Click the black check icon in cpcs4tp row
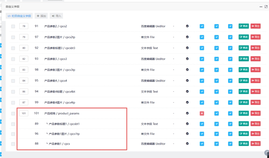269x158 pixels. 187,102
